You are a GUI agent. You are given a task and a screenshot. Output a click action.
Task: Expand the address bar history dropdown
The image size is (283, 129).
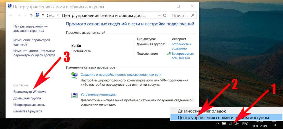click(x=159, y=16)
